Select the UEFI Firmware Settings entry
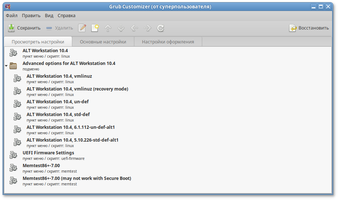Viewport: 338px width, 200px height. coord(48,153)
